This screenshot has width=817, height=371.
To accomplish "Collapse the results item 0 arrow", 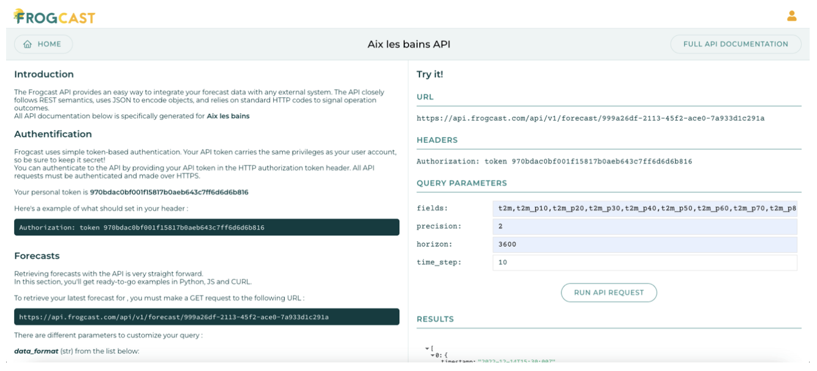I will point(432,355).
